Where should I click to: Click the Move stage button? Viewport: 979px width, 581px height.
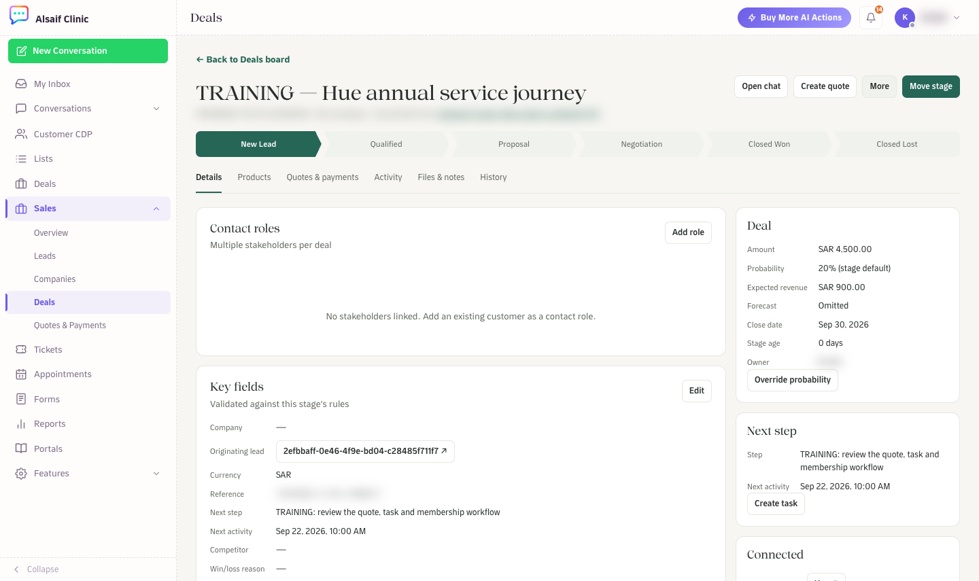[x=931, y=86]
